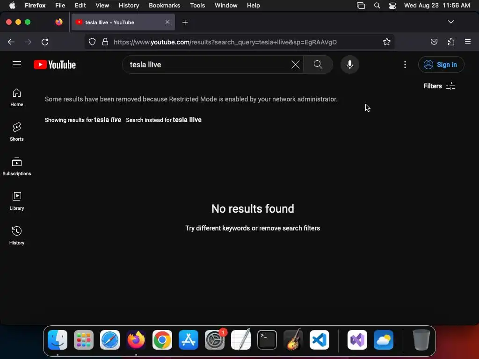Select the tesla llive - YouTube tab

123,22
